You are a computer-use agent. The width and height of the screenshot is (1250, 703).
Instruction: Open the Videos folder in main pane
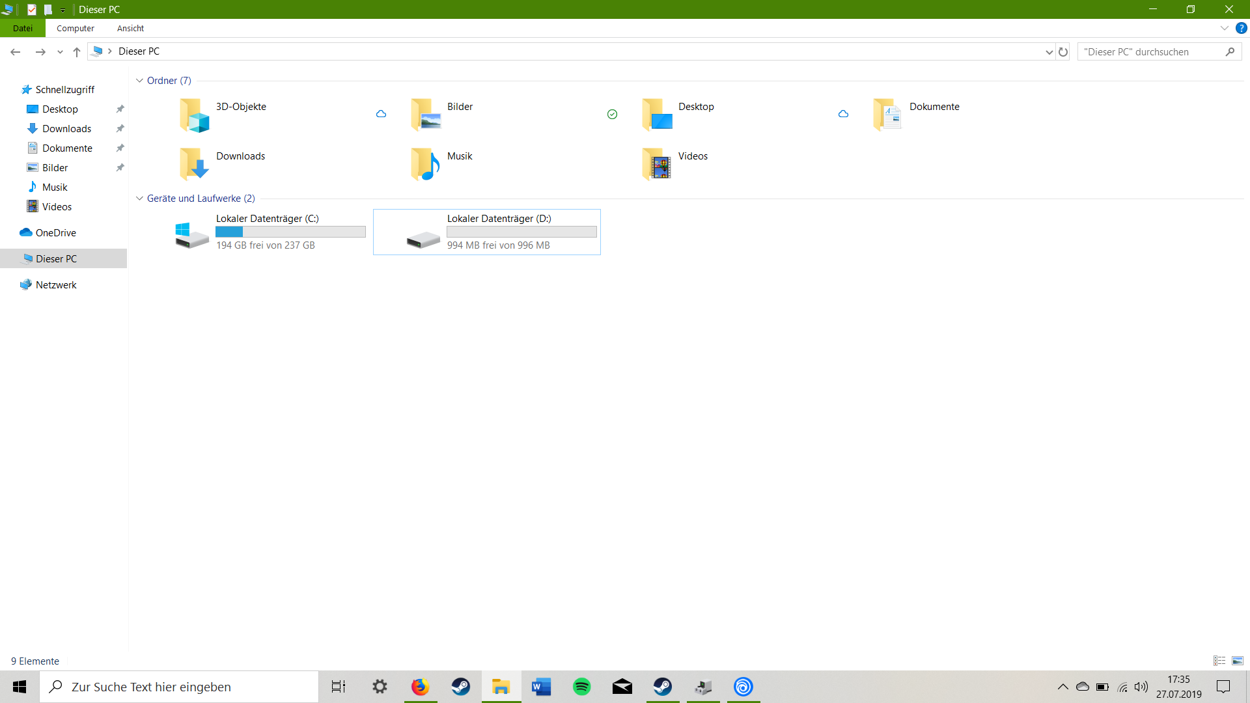(x=656, y=164)
